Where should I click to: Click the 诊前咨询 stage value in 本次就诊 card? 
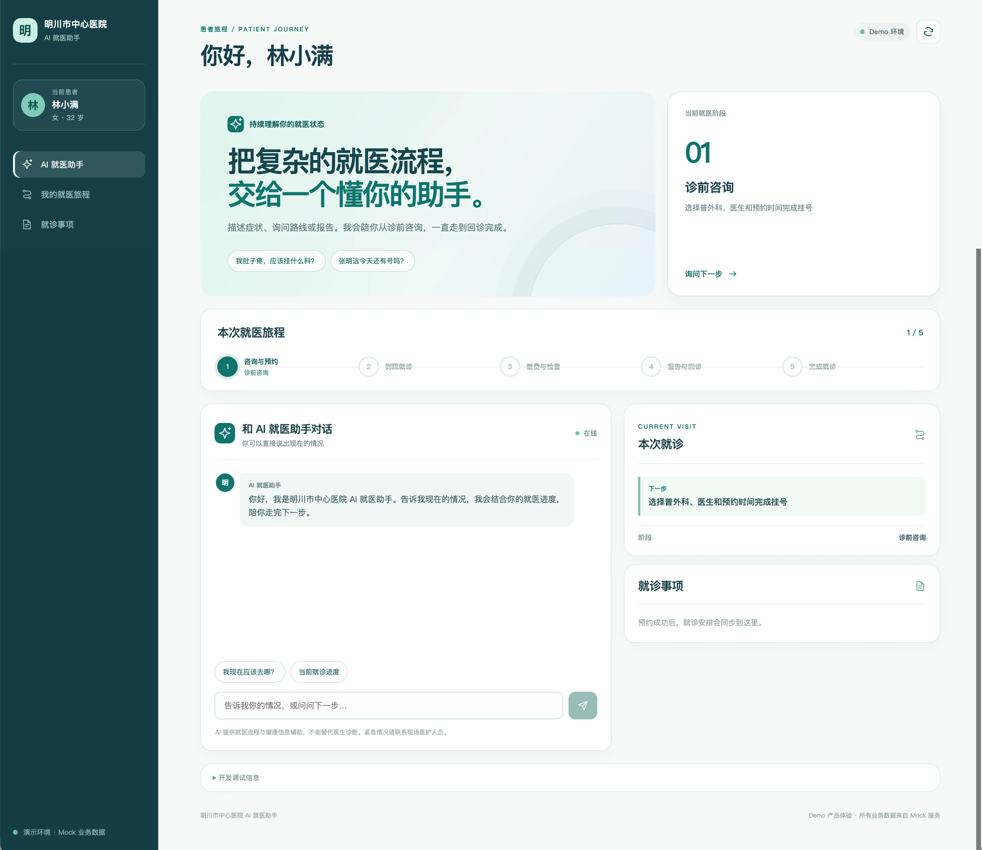912,538
